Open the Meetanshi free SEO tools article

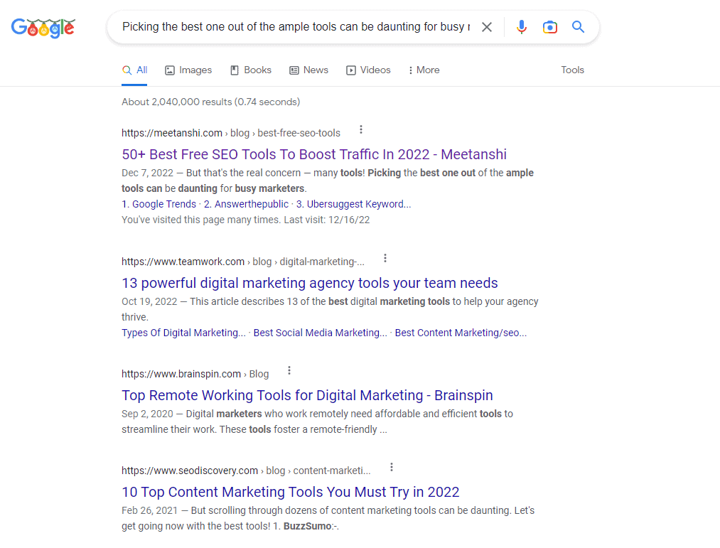point(313,154)
